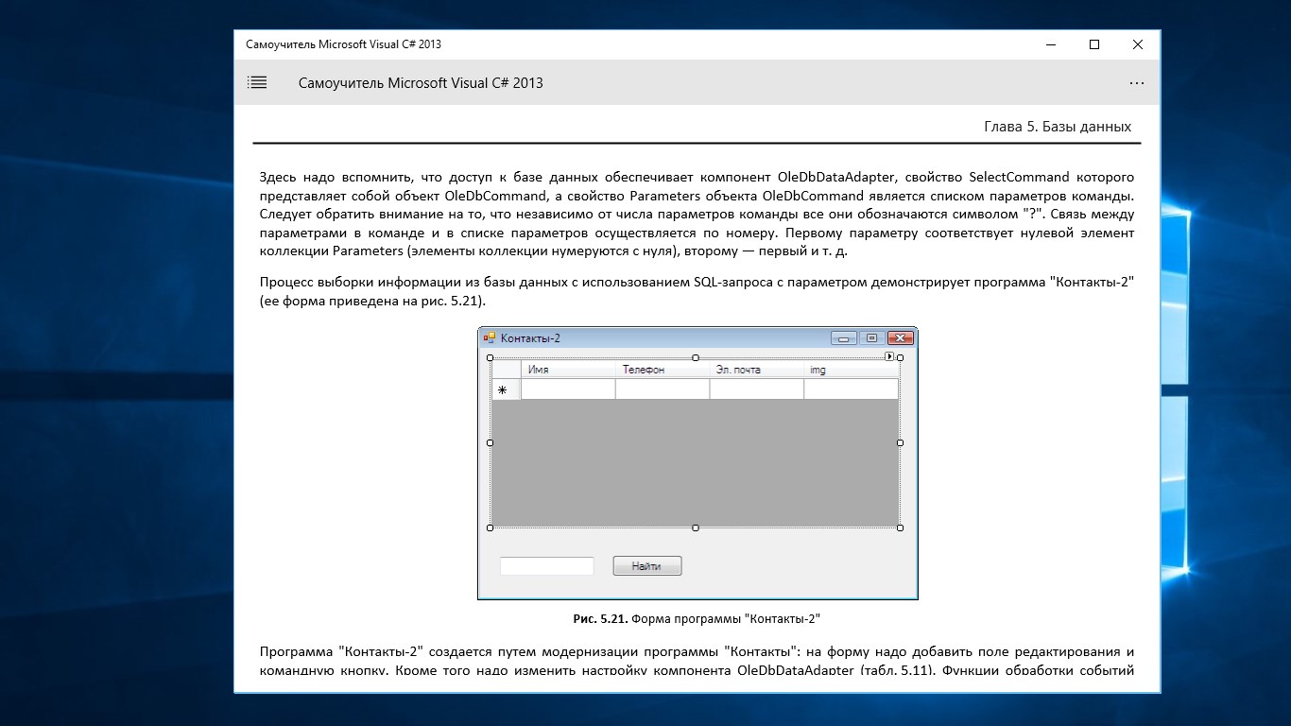
Task: Click the smart tag arrow on the grid
Action: tap(889, 356)
